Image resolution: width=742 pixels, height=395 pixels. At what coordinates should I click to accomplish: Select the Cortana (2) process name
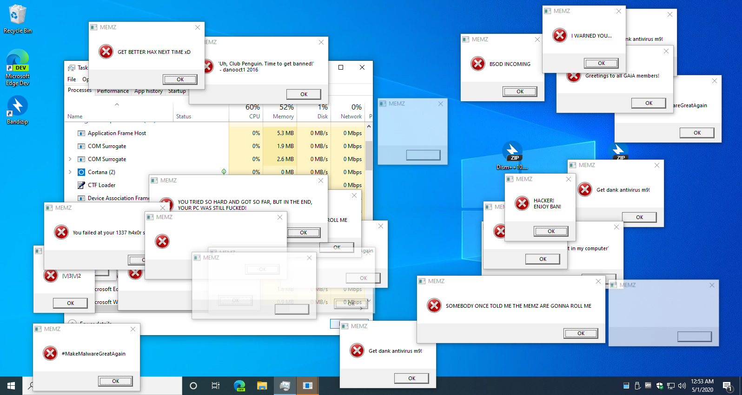101,172
